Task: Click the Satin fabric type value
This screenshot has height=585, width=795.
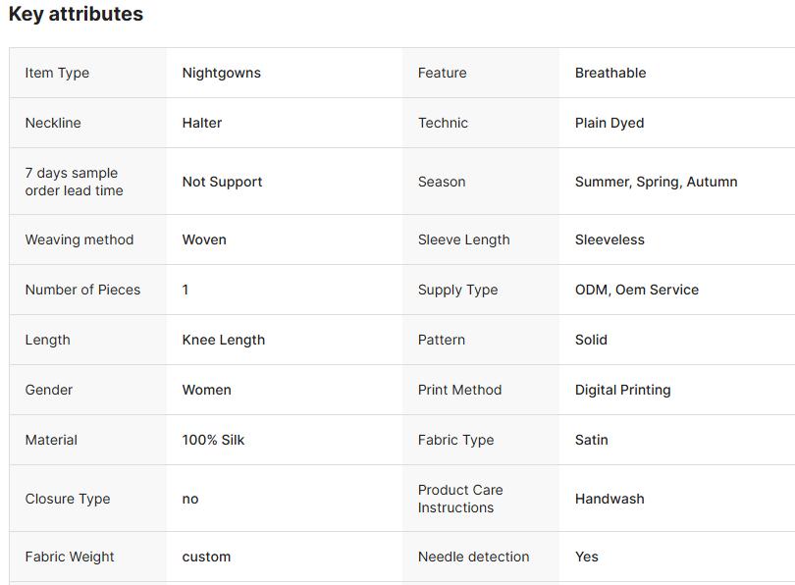Action: [592, 440]
